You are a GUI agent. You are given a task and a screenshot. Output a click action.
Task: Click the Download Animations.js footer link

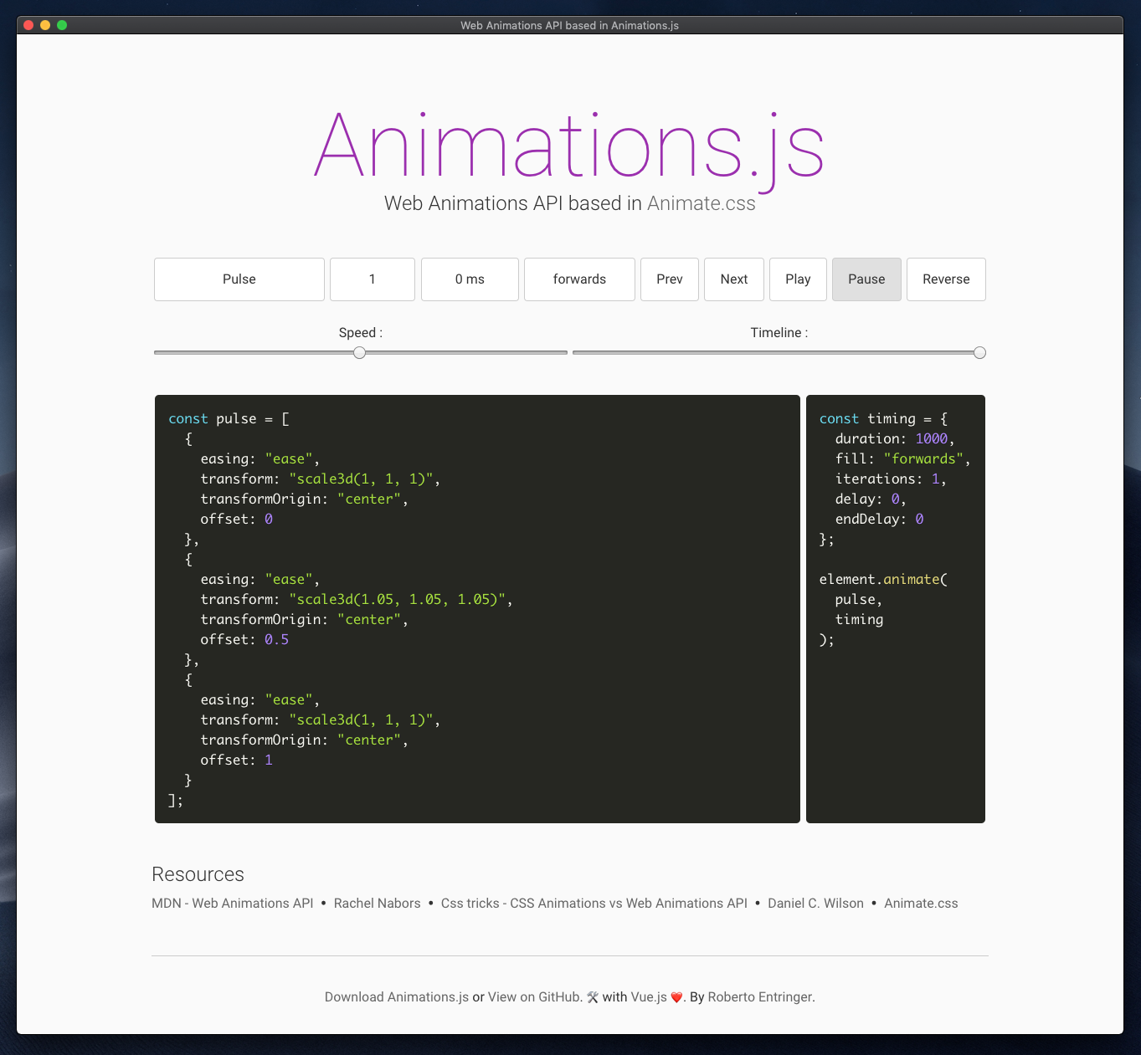[397, 997]
